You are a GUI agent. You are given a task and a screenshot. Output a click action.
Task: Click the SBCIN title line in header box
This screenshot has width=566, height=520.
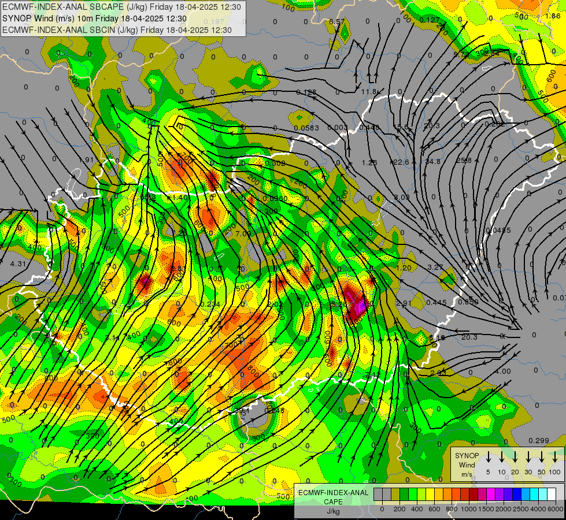117,30
